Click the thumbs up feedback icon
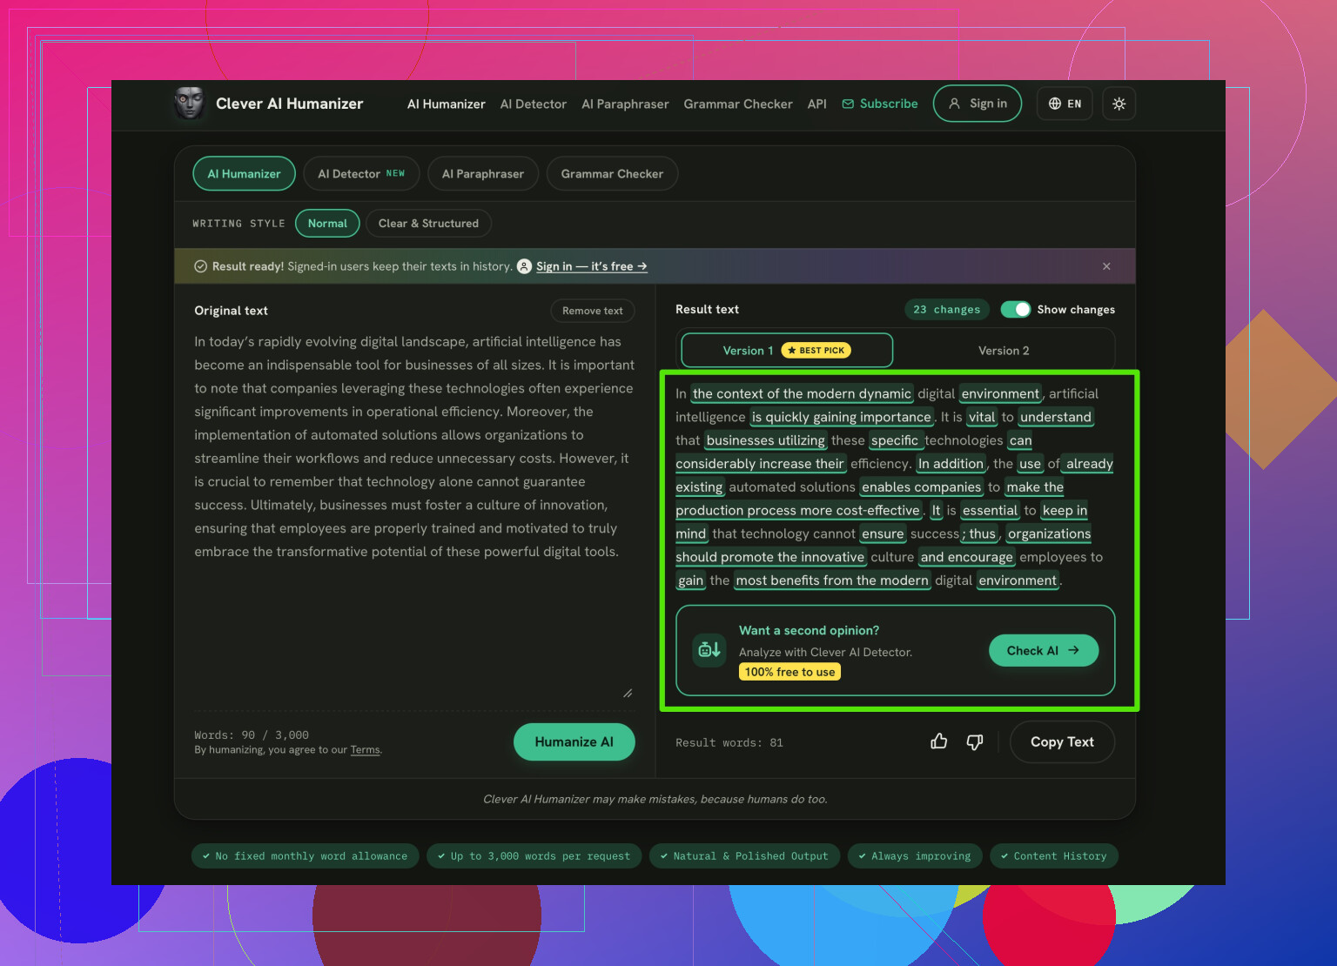This screenshot has height=966, width=1337. [938, 741]
